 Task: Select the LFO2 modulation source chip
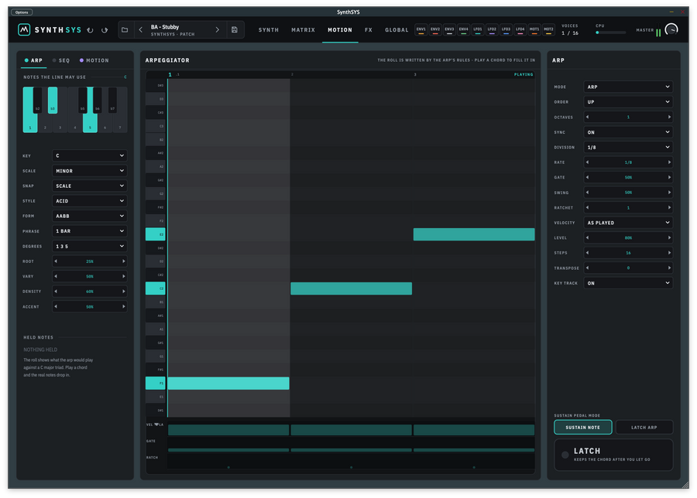click(x=492, y=29)
